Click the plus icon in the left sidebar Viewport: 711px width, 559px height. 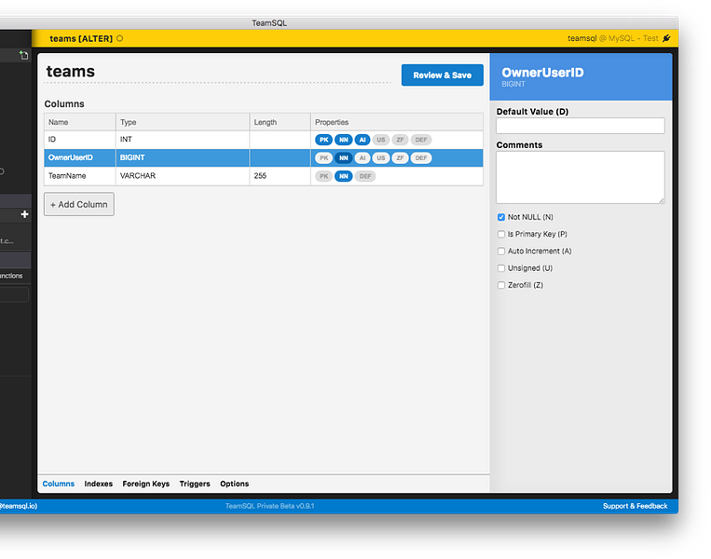(24, 214)
